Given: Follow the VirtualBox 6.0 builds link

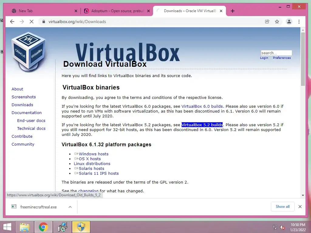Looking at the screenshot, I should [x=202, y=106].
